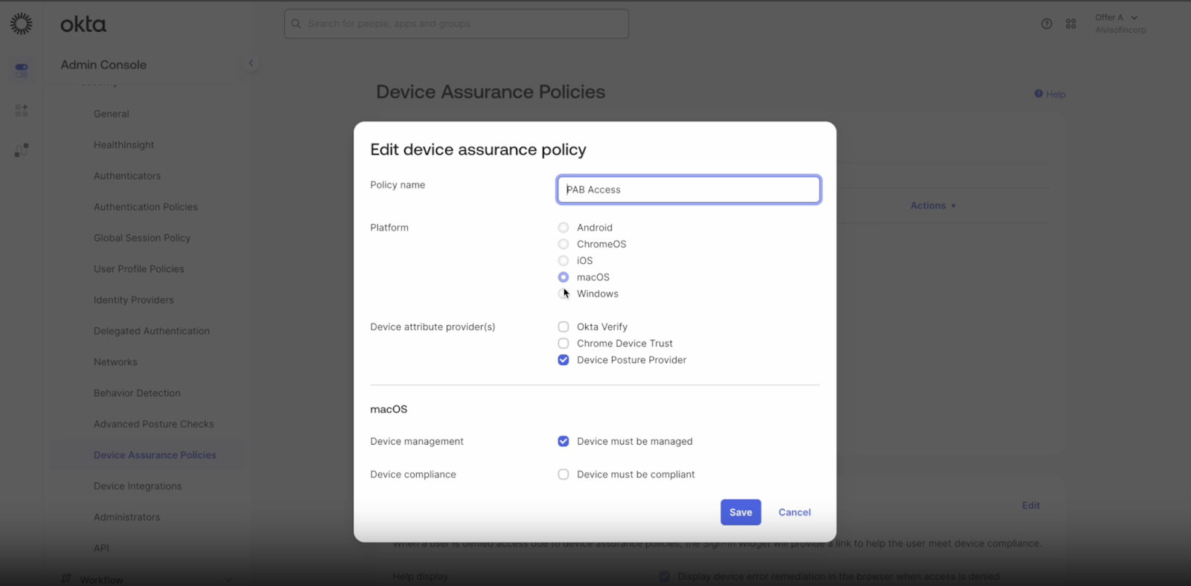Check the Device must be compliant box
The image size is (1191, 586).
tap(563, 474)
